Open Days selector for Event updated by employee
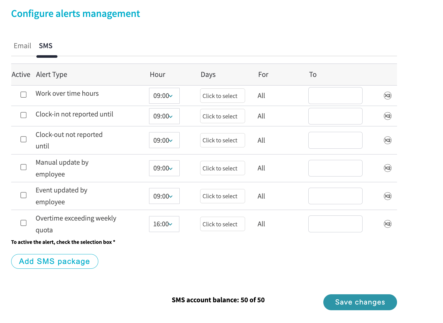Screen dimensions: 443x323 click(x=222, y=196)
